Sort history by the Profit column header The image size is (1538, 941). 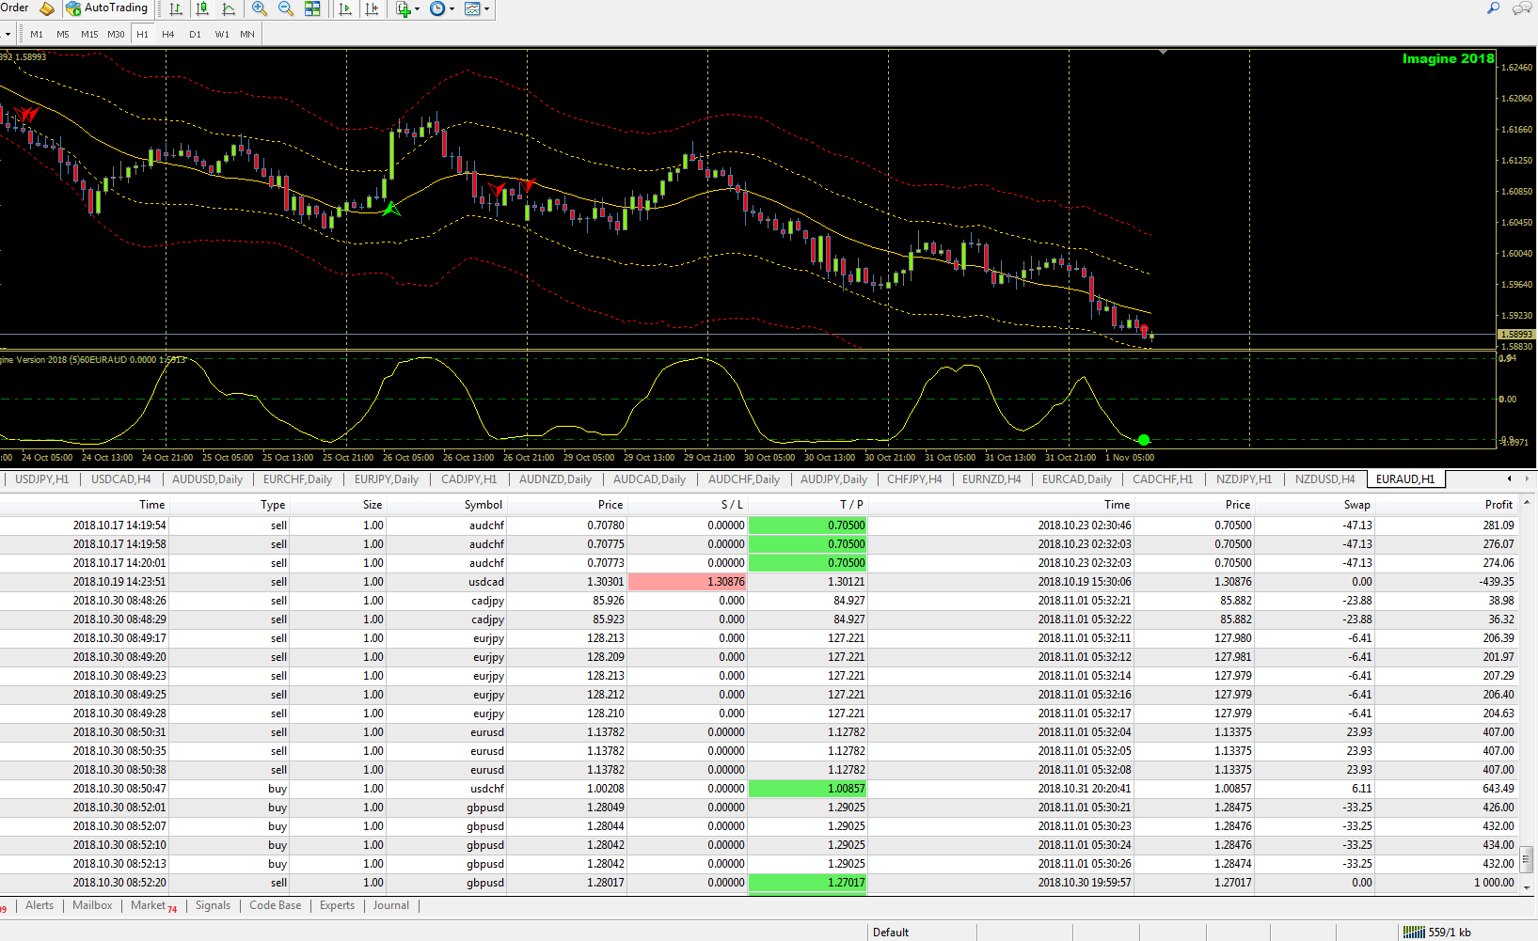click(x=1498, y=505)
